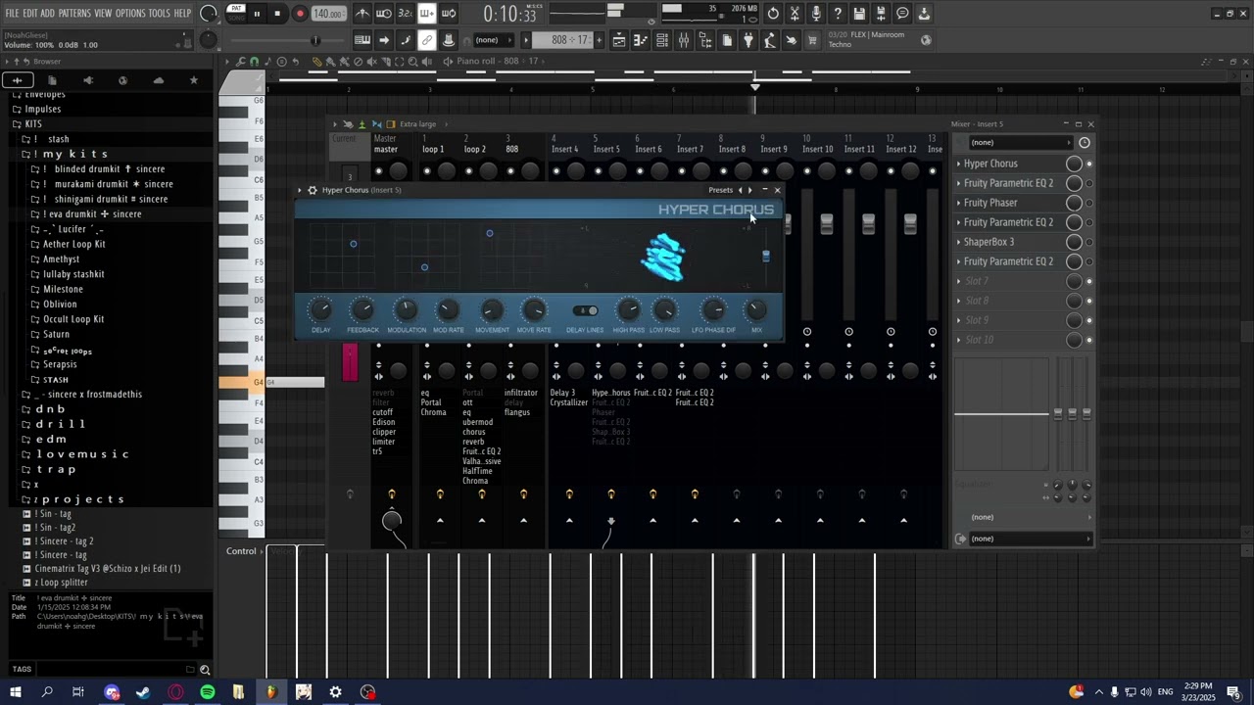Click the download arrow icon in top toolbar

[x=924, y=14]
